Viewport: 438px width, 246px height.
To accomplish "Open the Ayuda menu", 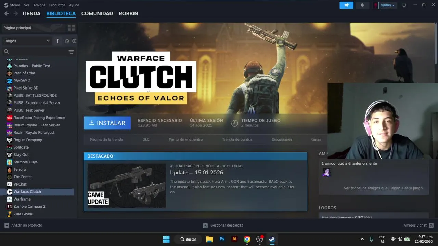I will point(74,5).
